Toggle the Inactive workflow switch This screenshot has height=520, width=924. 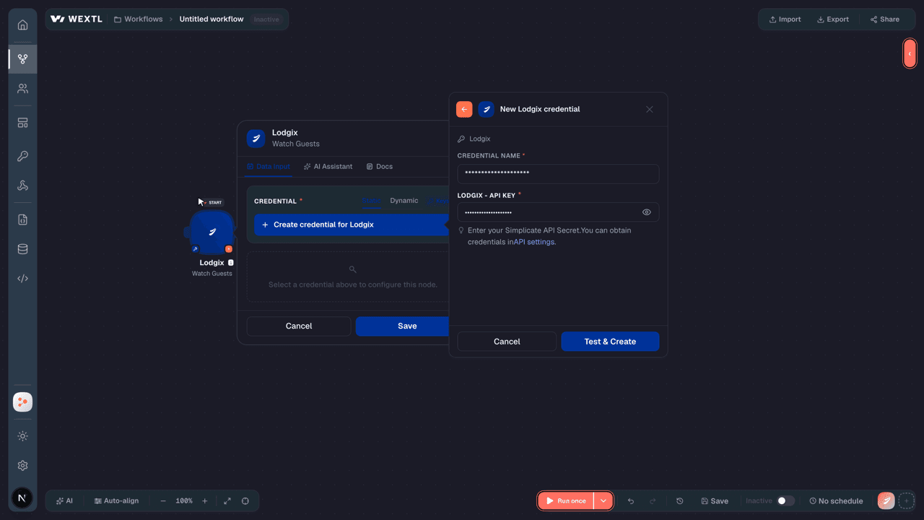pos(785,500)
